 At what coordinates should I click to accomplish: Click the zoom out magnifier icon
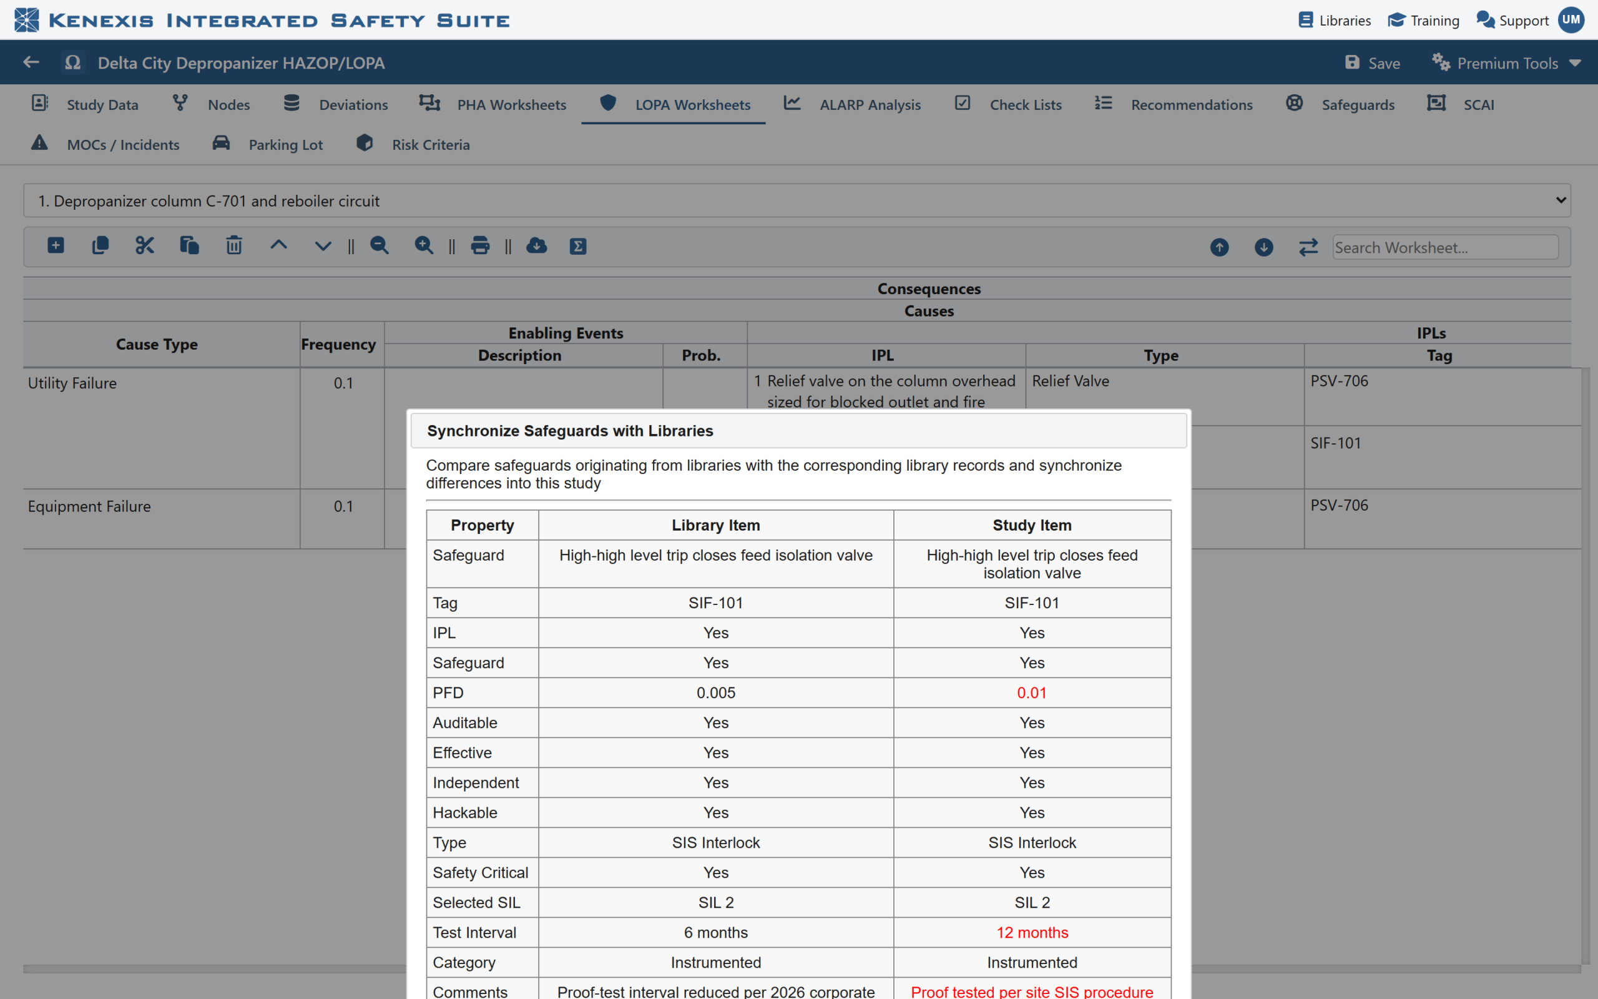tap(379, 246)
